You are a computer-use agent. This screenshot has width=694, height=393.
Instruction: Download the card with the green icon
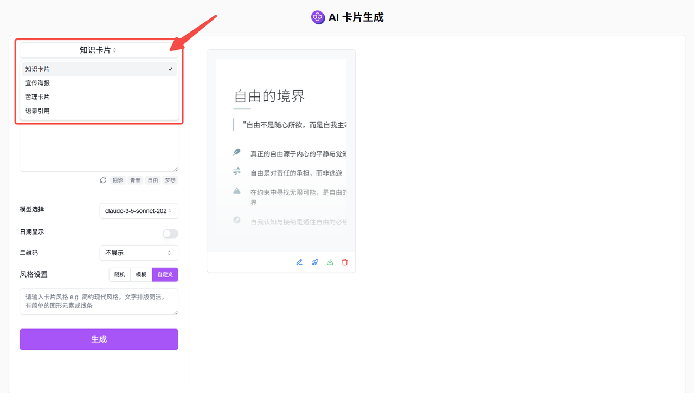tap(330, 262)
